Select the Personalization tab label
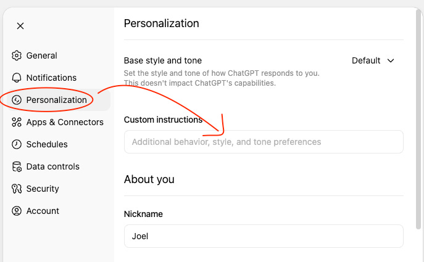 coord(56,100)
